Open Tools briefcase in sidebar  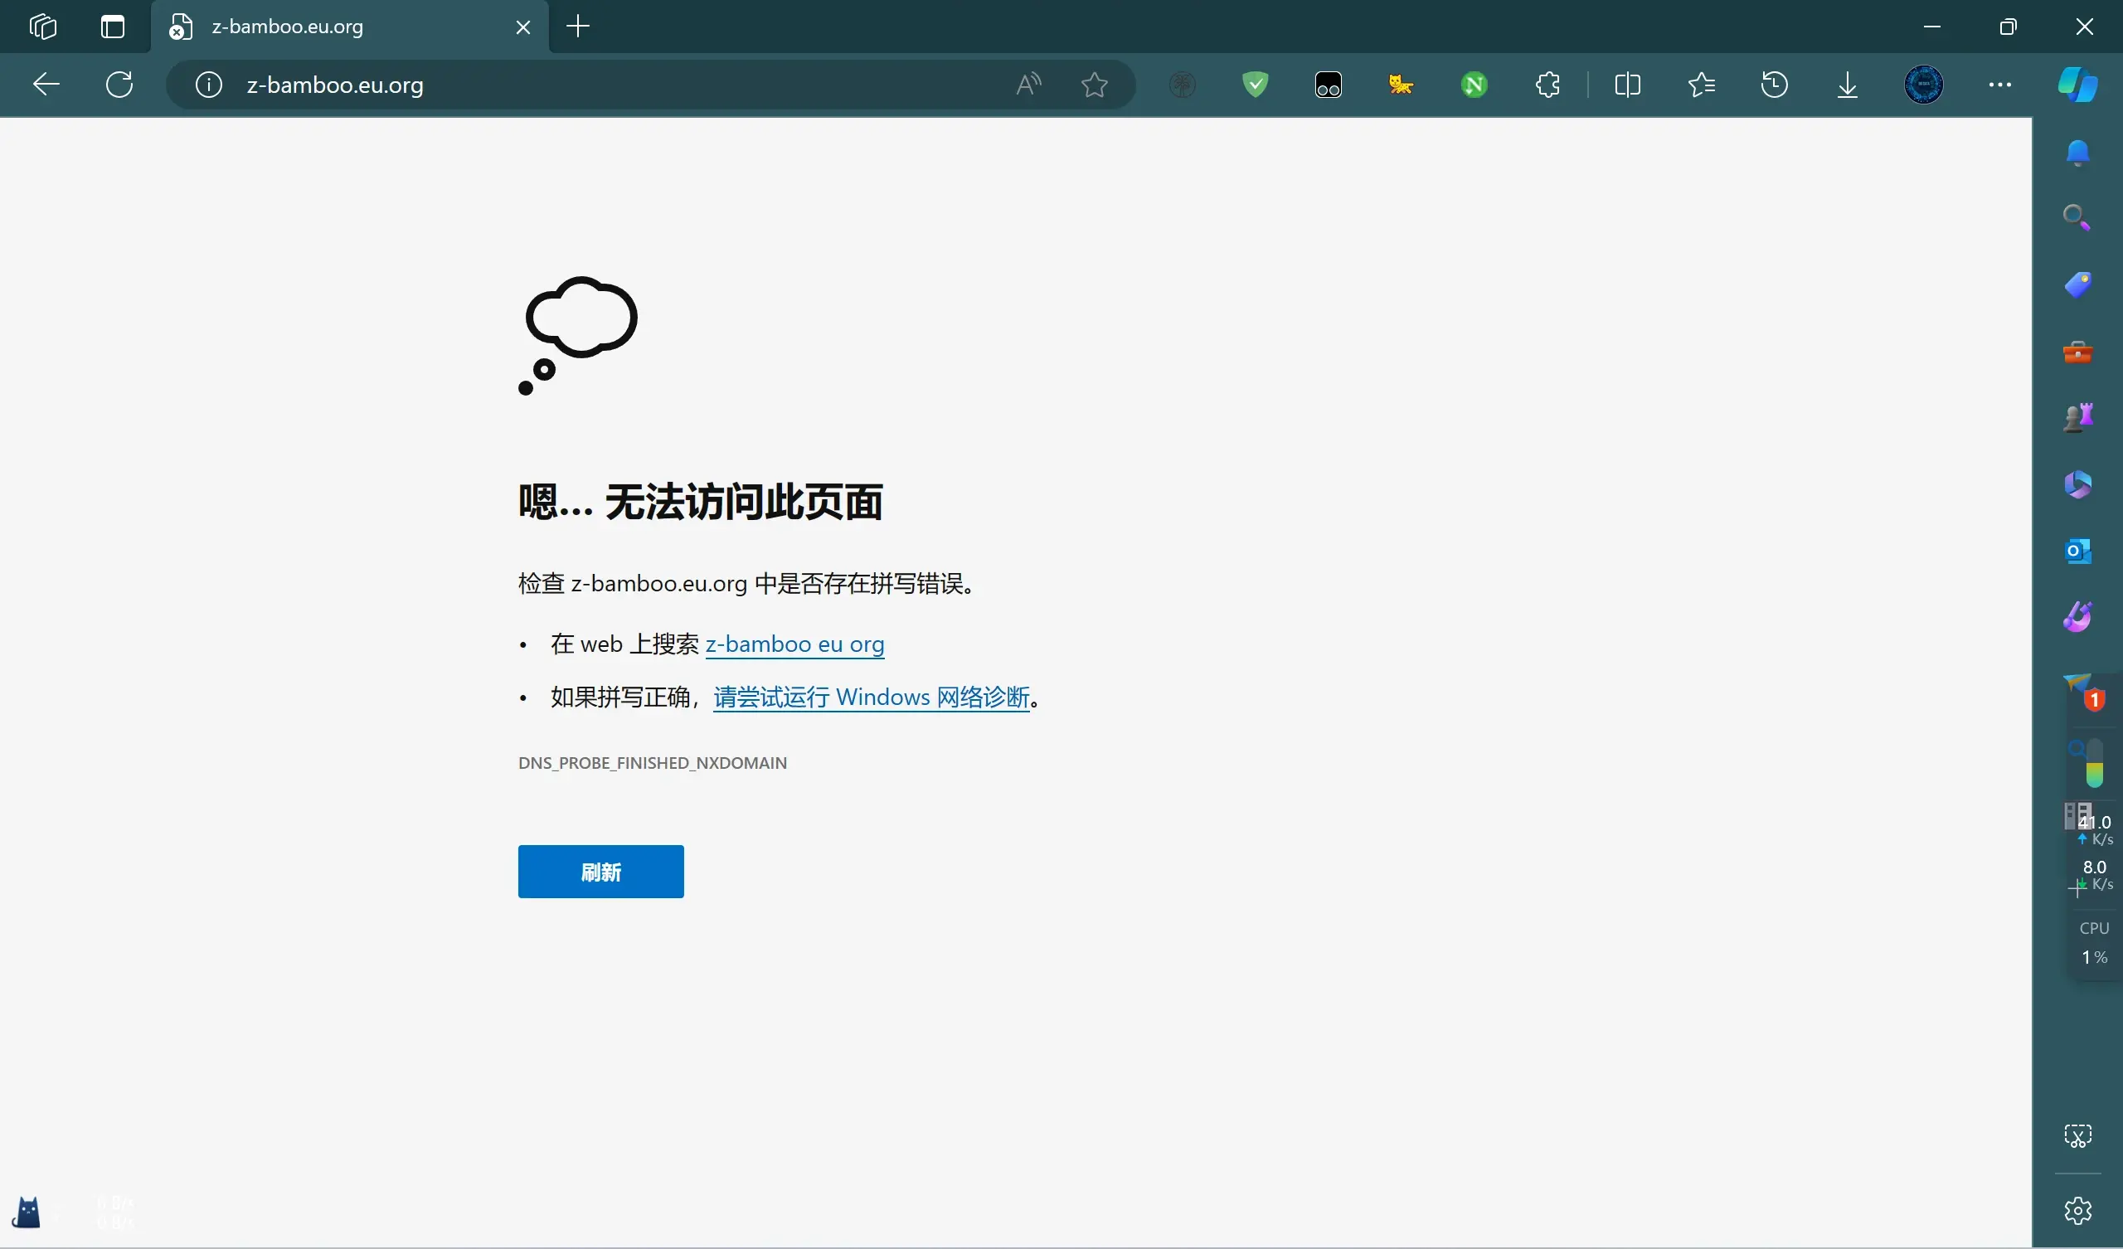2077,352
